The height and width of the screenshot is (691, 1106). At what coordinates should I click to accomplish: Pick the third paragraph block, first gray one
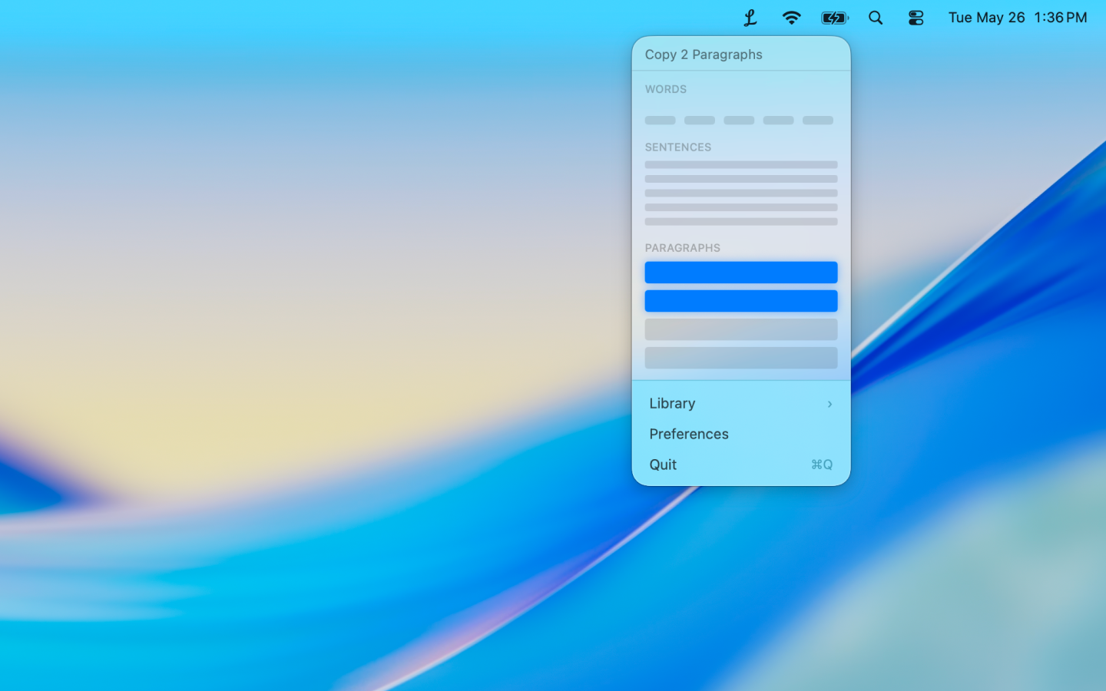741,329
